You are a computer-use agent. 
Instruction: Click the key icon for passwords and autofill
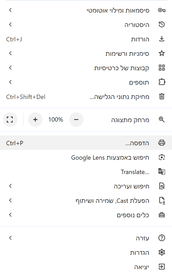tap(162, 10)
